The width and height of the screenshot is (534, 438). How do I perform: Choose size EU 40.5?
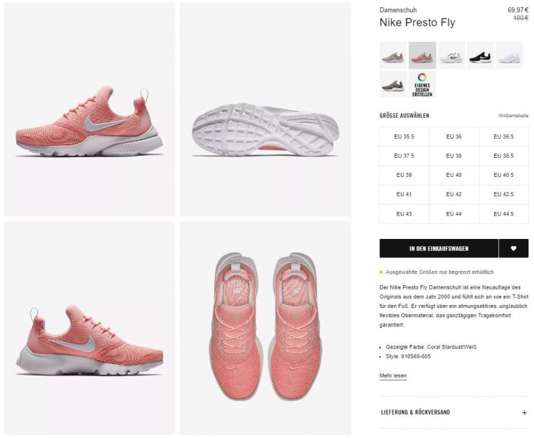503,175
